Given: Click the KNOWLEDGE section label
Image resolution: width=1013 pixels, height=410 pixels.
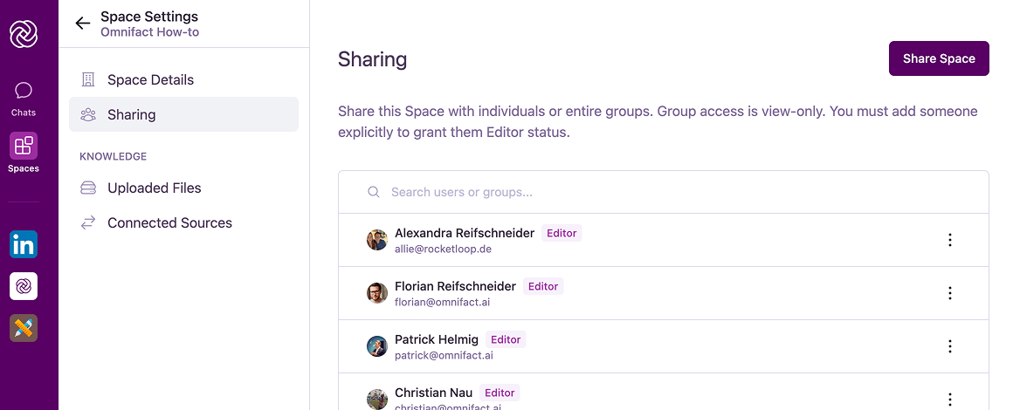Looking at the screenshot, I should pyautogui.click(x=113, y=156).
